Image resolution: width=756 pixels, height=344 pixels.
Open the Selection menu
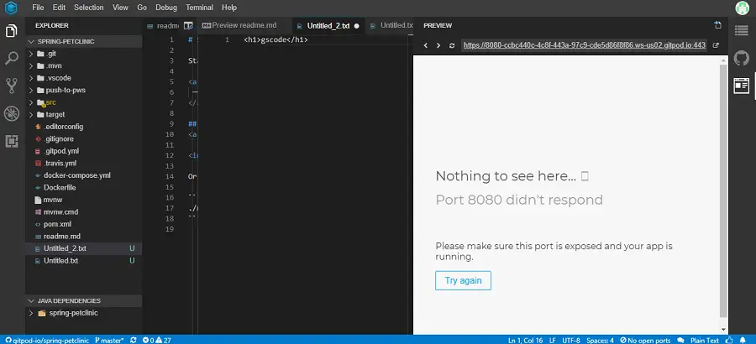(x=89, y=8)
